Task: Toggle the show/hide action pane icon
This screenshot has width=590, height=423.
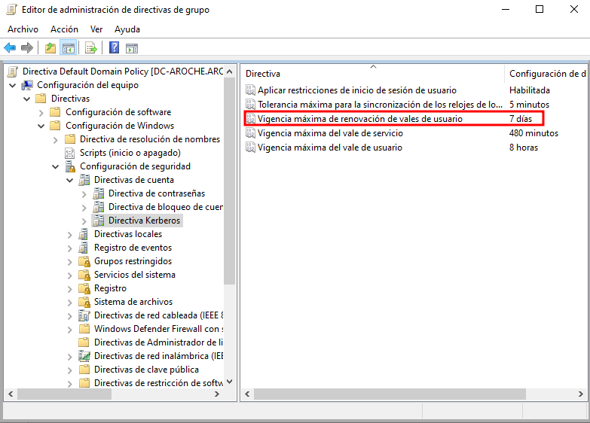Action: pyautogui.click(x=132, y=48)
